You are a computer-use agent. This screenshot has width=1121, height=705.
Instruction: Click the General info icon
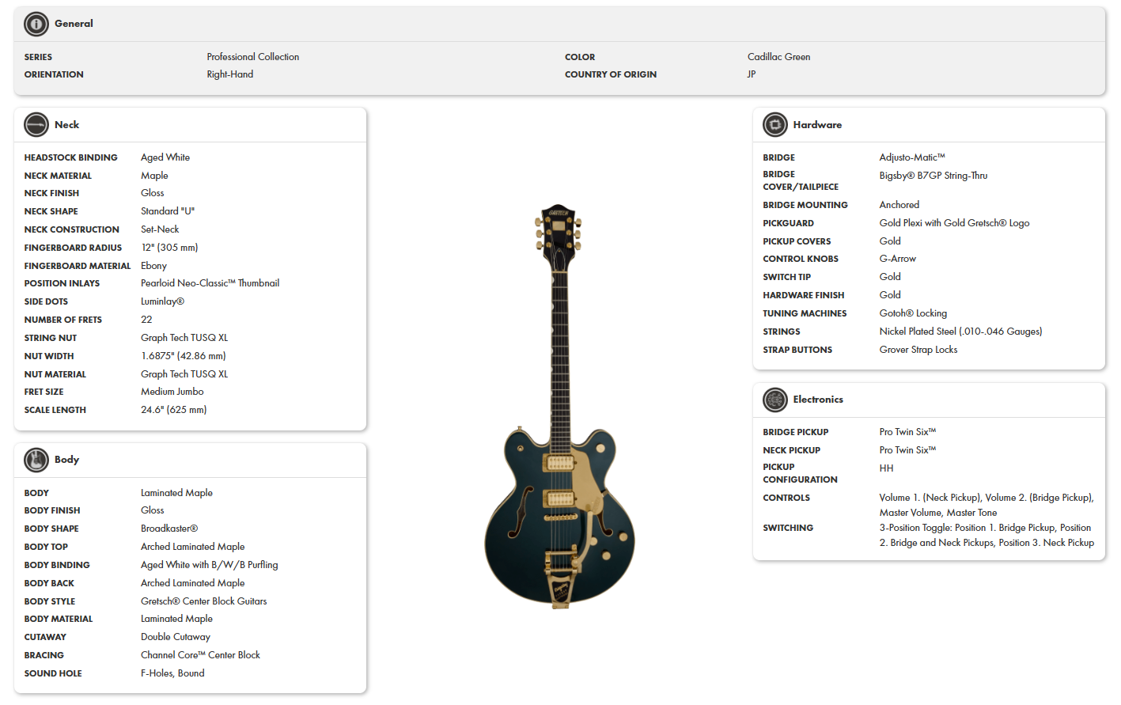click(x=36, y=24)
